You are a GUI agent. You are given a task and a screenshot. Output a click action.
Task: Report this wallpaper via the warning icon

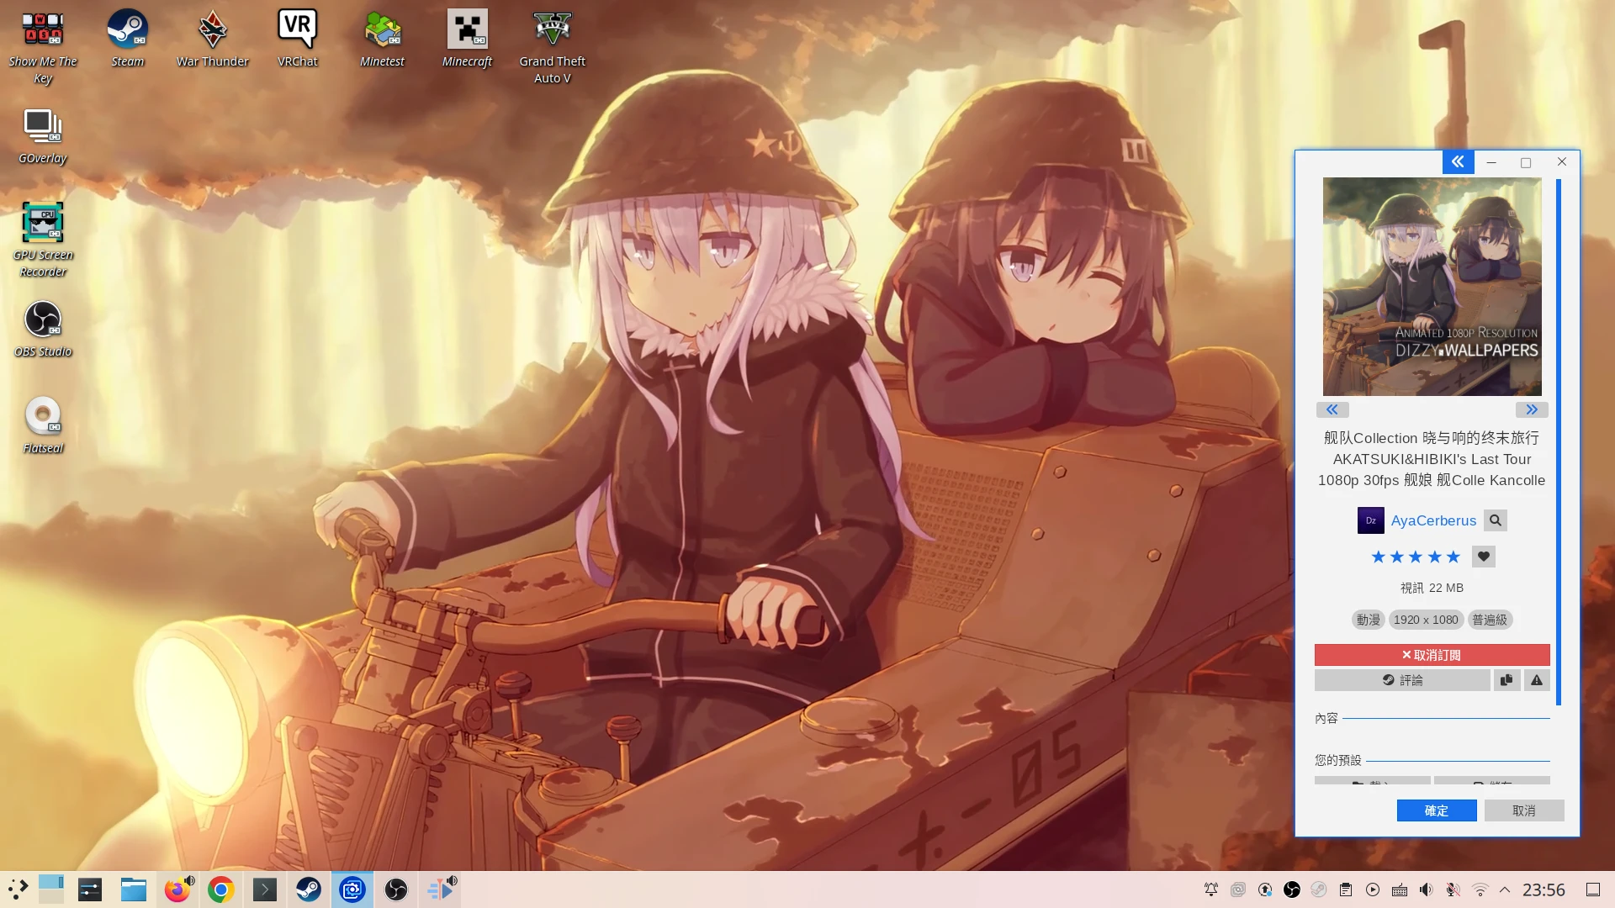[1537, 680]
